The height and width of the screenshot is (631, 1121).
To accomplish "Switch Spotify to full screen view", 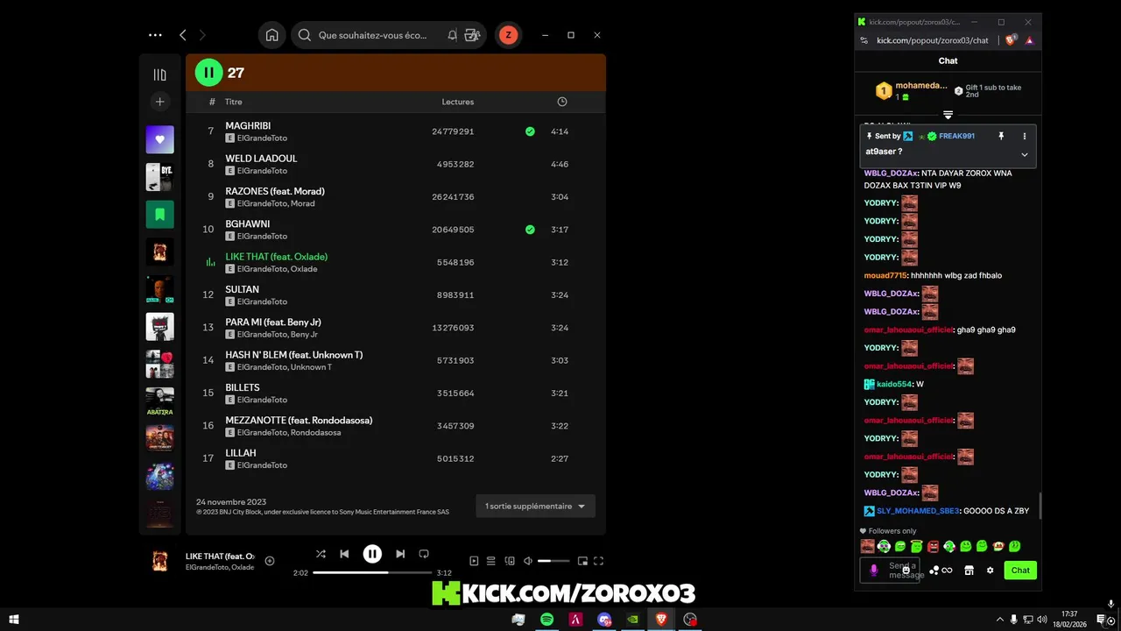I will point(599,561).
